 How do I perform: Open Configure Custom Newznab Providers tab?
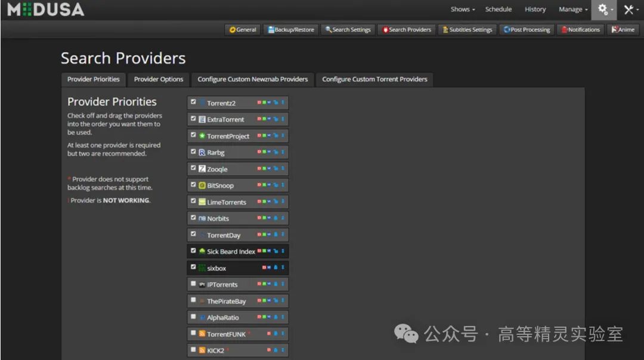click(x=253, y=79)
